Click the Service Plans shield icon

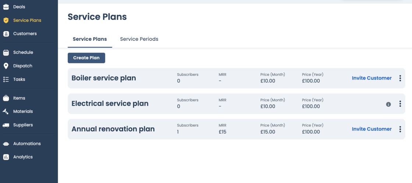[x=6, y=20]
